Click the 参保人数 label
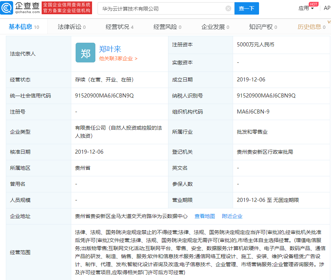This screenshot has width=331, height=280. point(182,184)
